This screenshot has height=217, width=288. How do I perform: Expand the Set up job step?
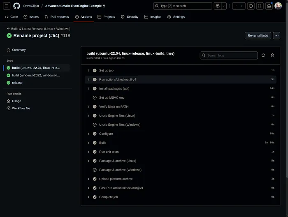pyautogui.click(x=181, y=70)
